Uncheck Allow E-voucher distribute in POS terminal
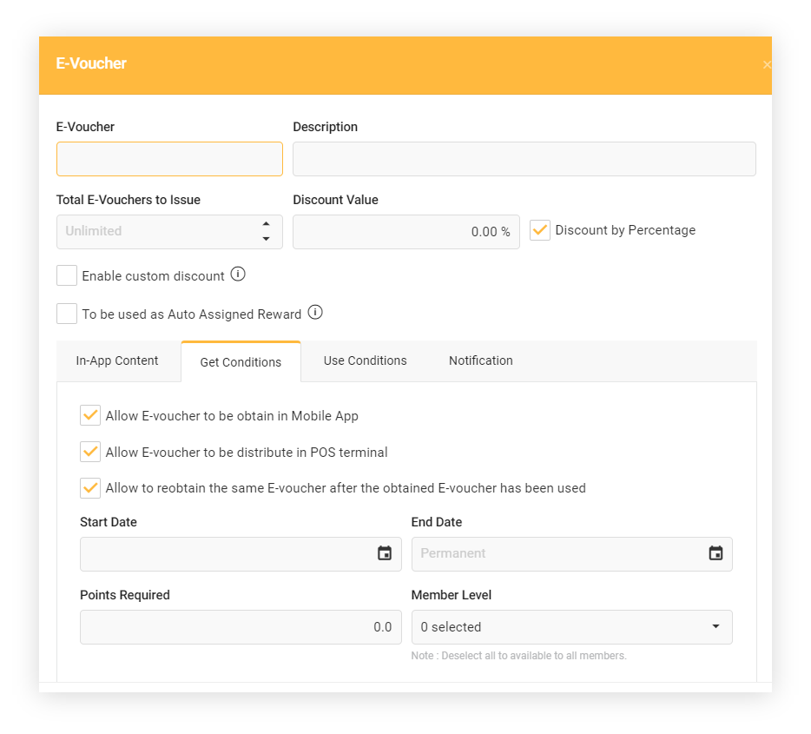 (x=90, y=452)
